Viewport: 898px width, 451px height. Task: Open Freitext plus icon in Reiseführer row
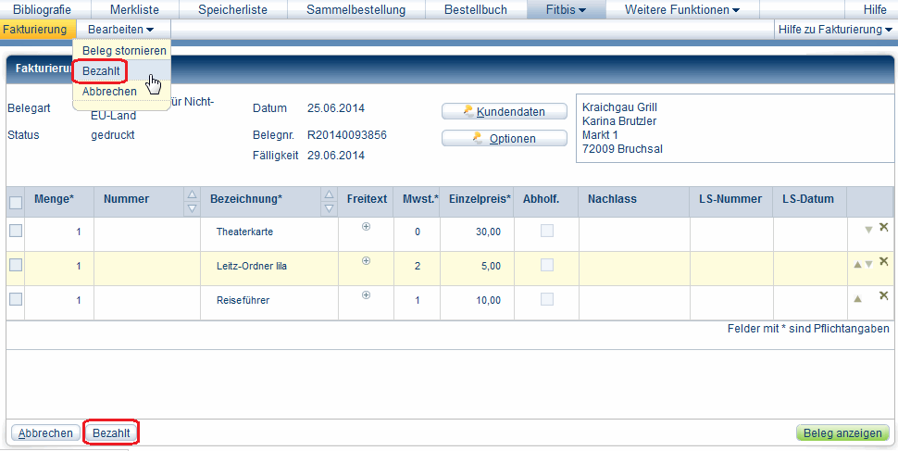point(366,295)
